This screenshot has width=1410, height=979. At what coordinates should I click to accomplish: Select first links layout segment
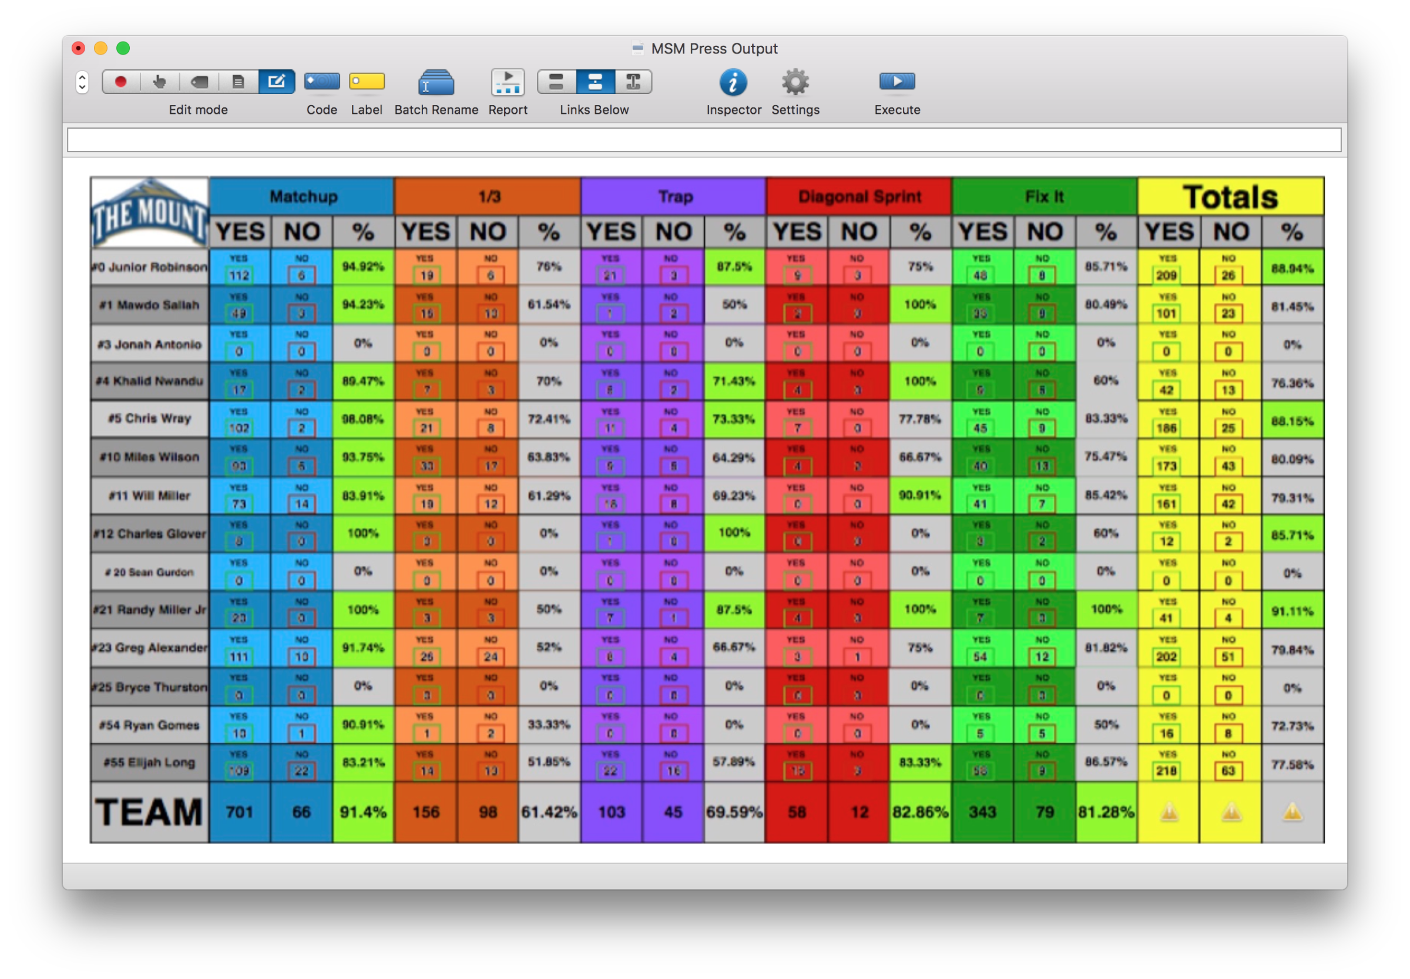(556, 82)
